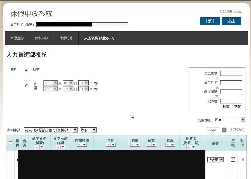
Task: Open the 待查閱 action dropdown in first row
Action: coord(215,160)
